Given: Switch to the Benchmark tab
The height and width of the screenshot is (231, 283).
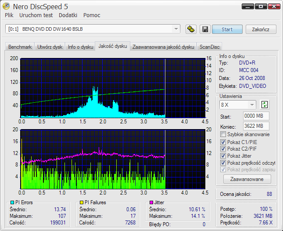Looking at the screenshot, I should 20,47.
